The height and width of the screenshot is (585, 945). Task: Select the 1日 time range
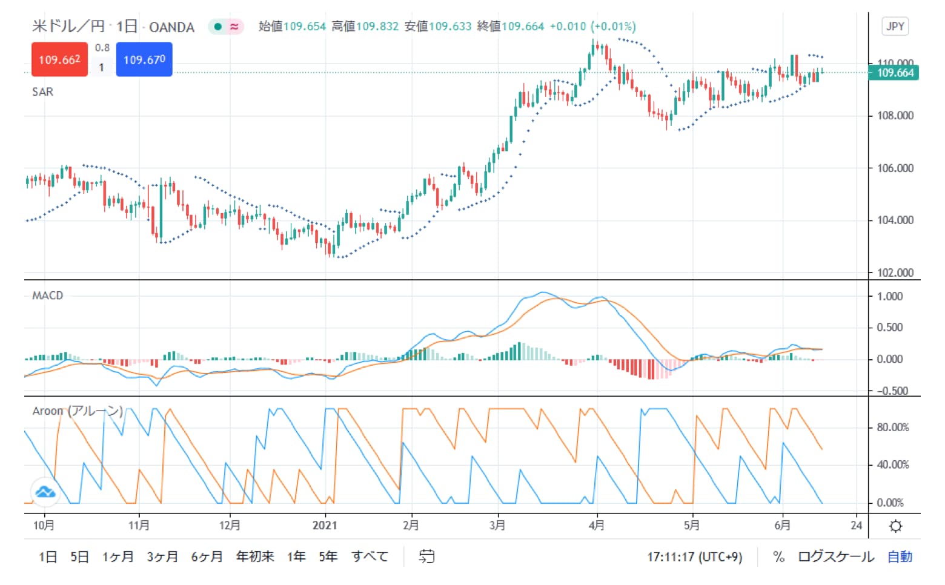pos(48,557)
